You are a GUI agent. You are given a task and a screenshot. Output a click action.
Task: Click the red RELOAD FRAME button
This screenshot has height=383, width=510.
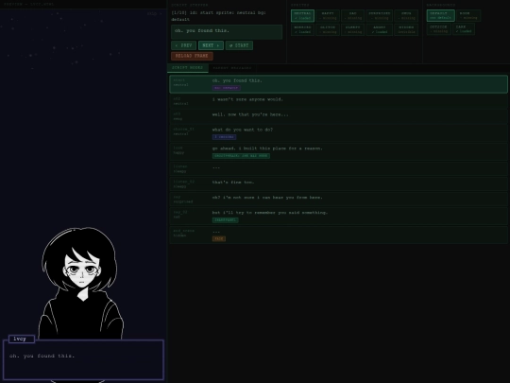click(192, 56)
